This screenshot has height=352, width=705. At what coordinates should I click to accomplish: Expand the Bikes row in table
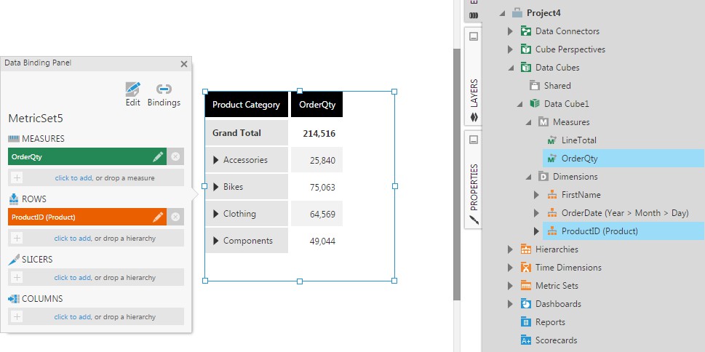(216, 187)
